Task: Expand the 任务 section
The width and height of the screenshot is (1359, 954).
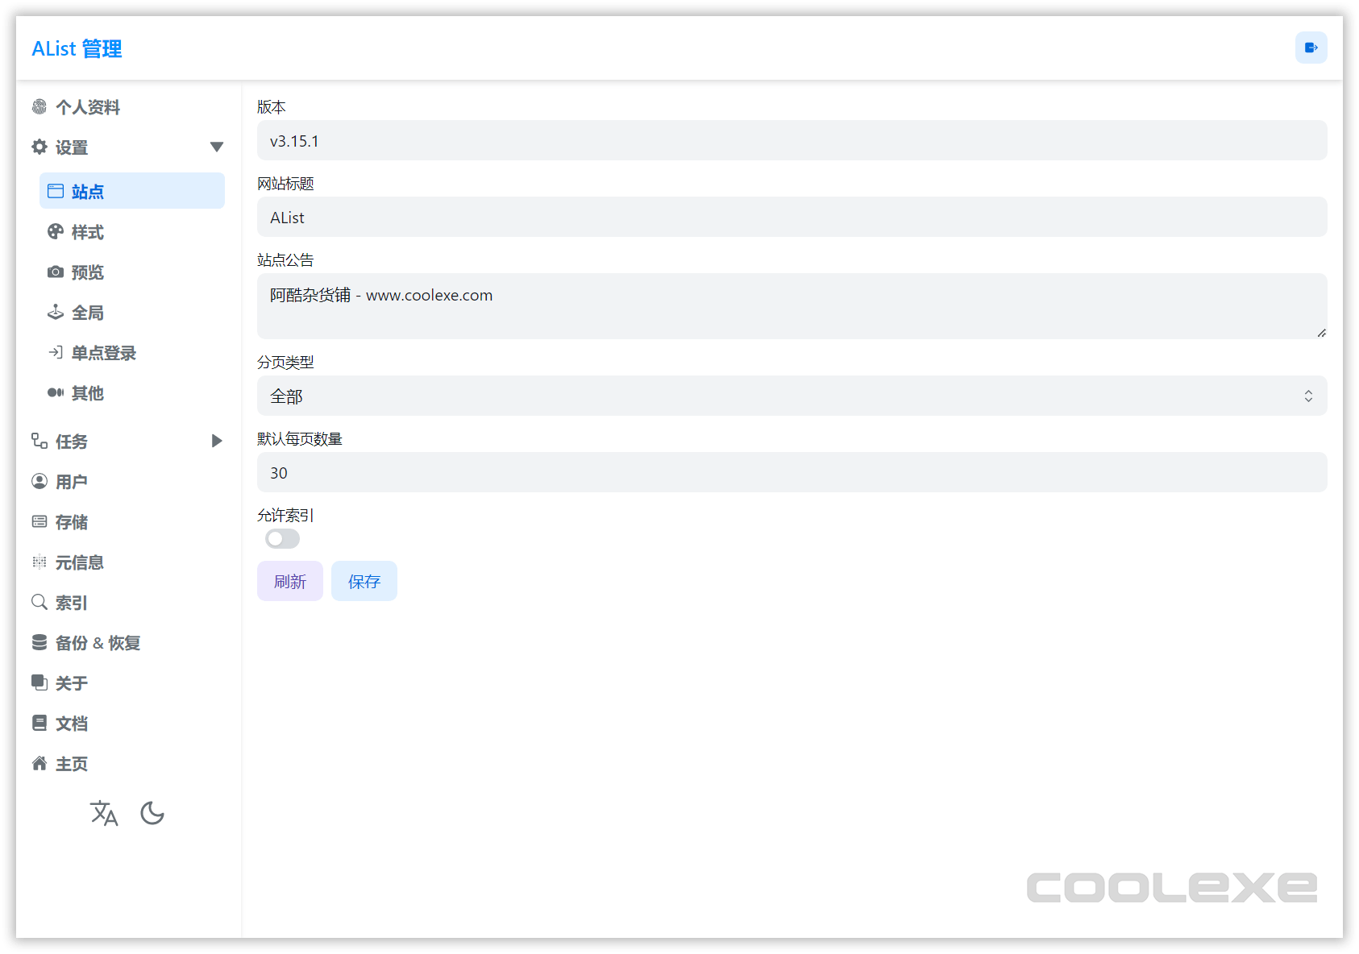Action: (x=216, y=441)
